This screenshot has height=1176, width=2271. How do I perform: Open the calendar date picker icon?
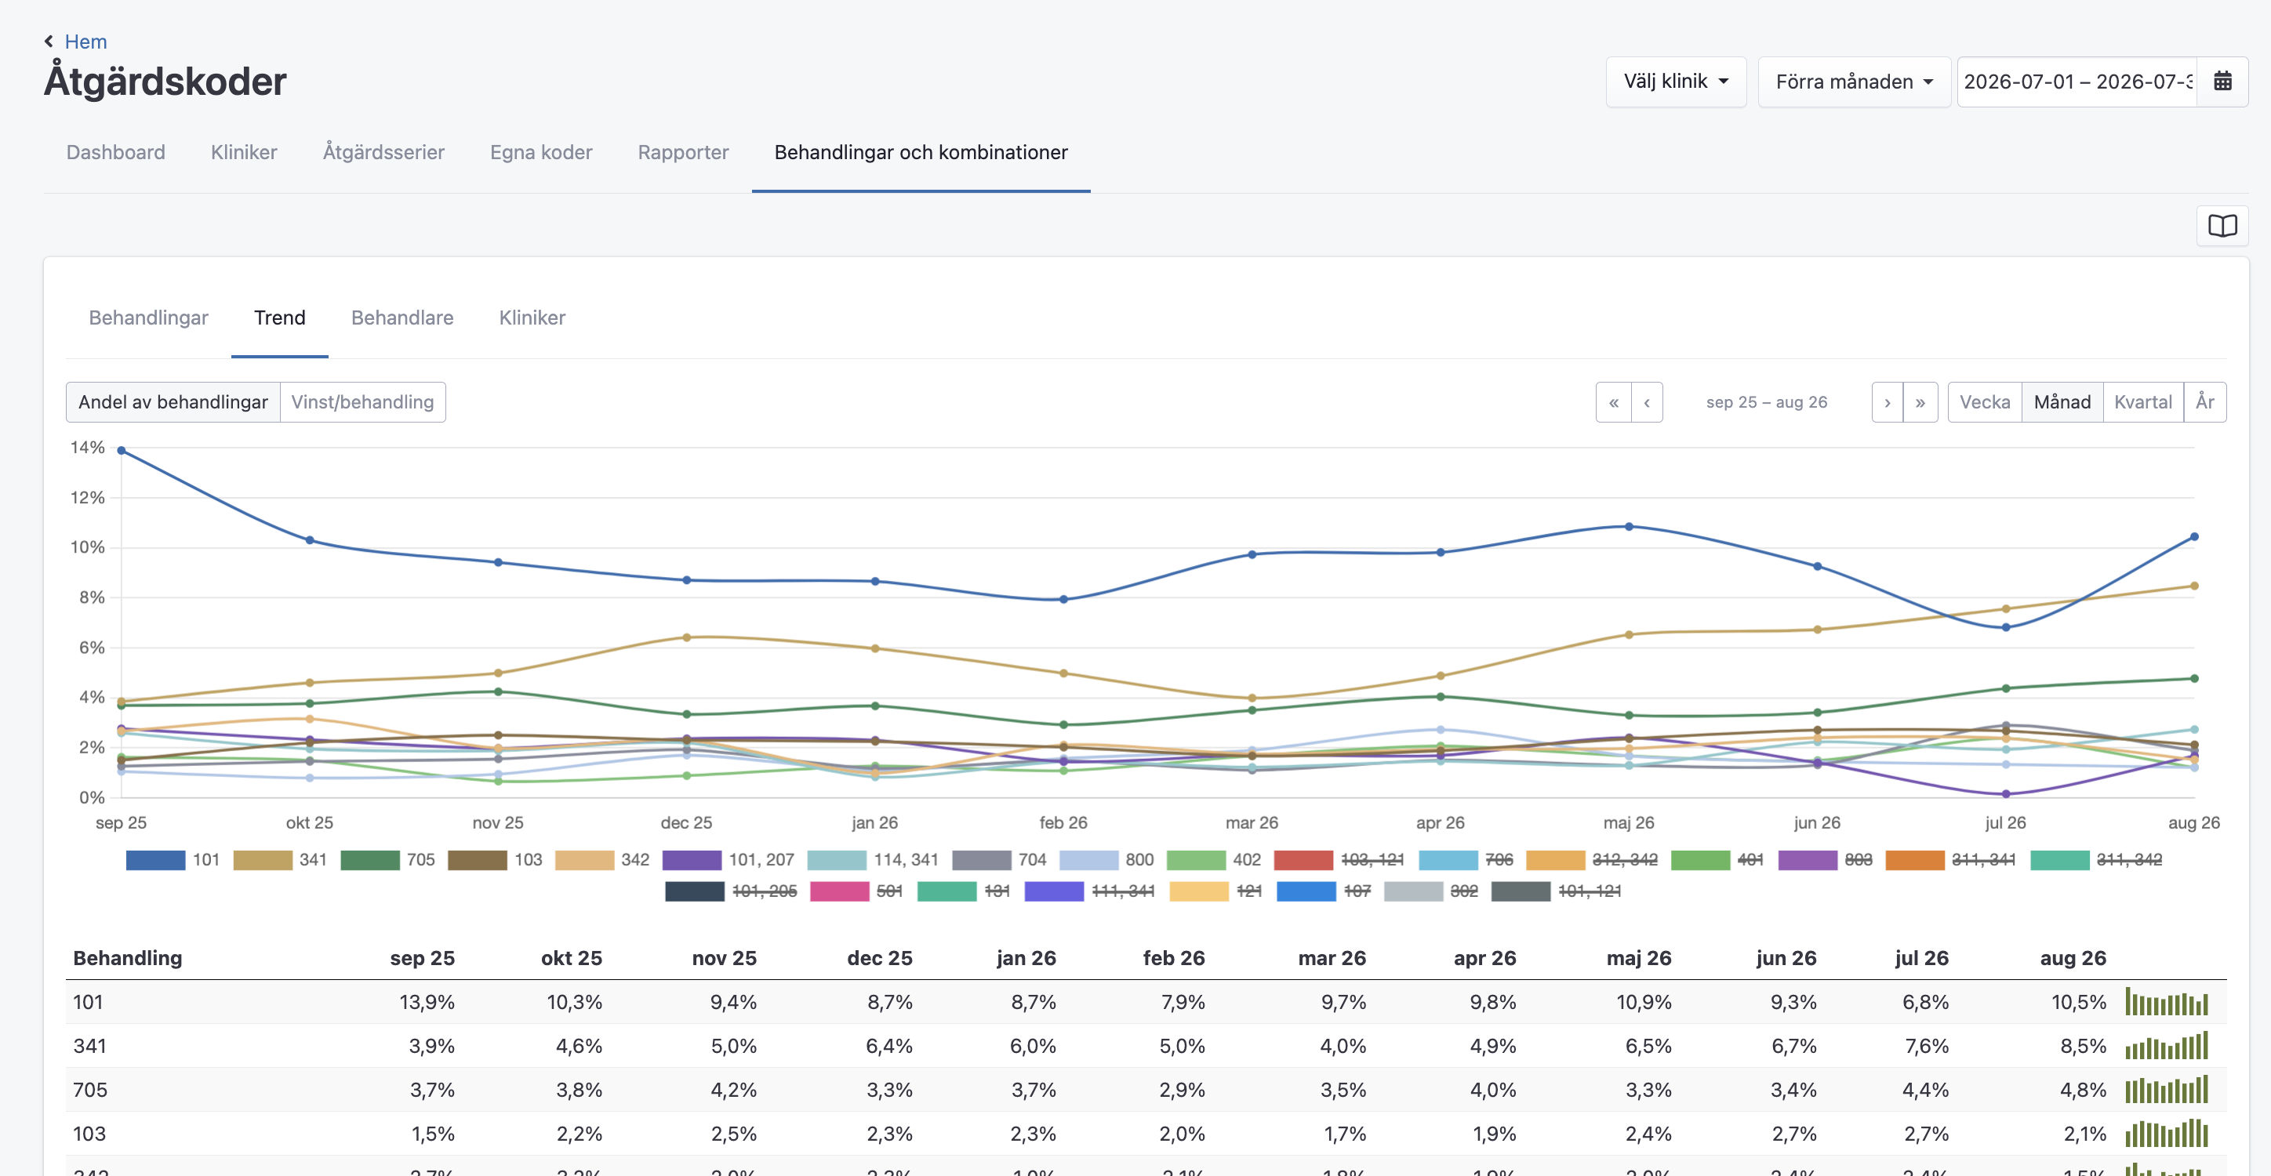pyautogui.click(x=2222, y=81)
